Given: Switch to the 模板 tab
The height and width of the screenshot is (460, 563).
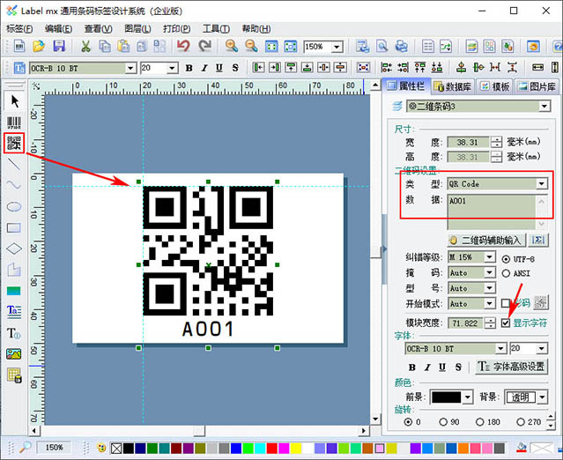Looking at the screenshot, I should [x=495, y=86].
